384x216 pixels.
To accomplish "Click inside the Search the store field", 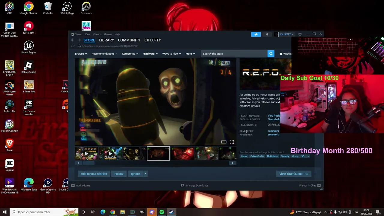I will point(234,54).
